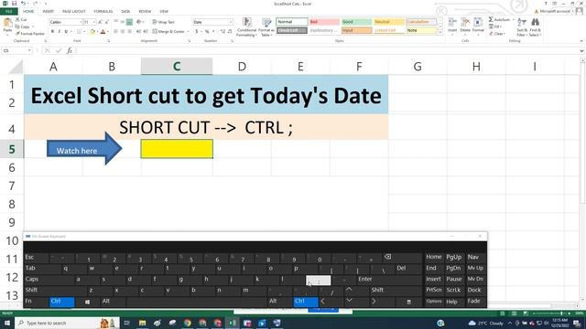Switch to the VIEW tab
Viewport: 586px width, 329px height.
click(164, 12)
